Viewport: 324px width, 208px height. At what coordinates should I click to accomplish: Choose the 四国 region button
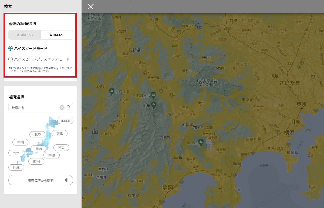[36, 161]
